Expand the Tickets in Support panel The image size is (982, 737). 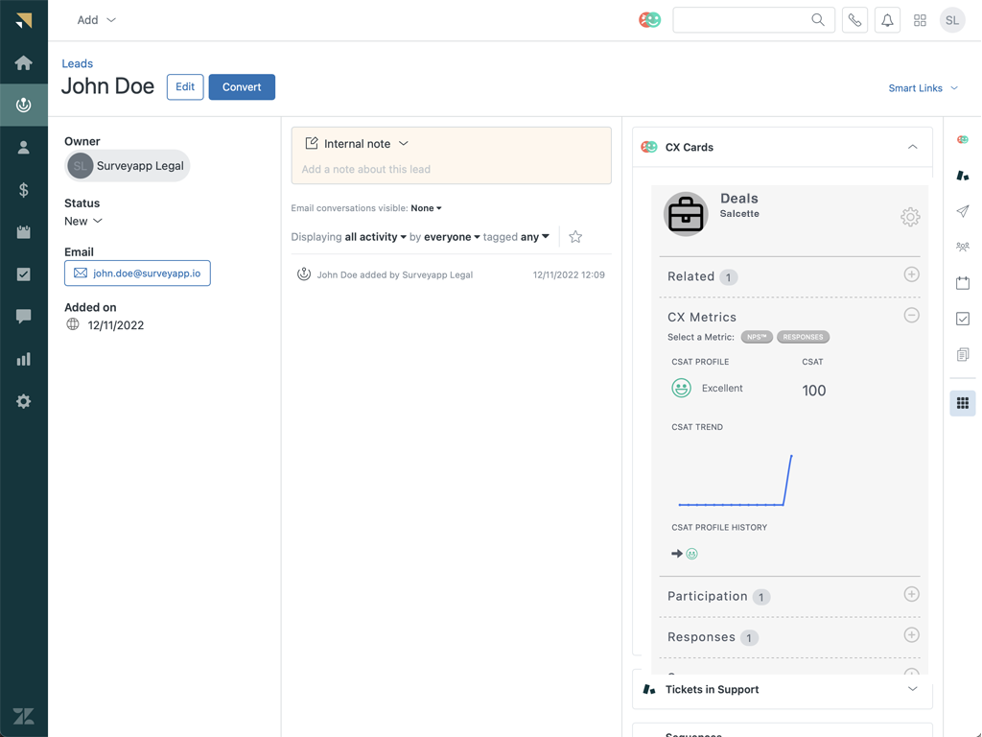(x=912, y=689)
